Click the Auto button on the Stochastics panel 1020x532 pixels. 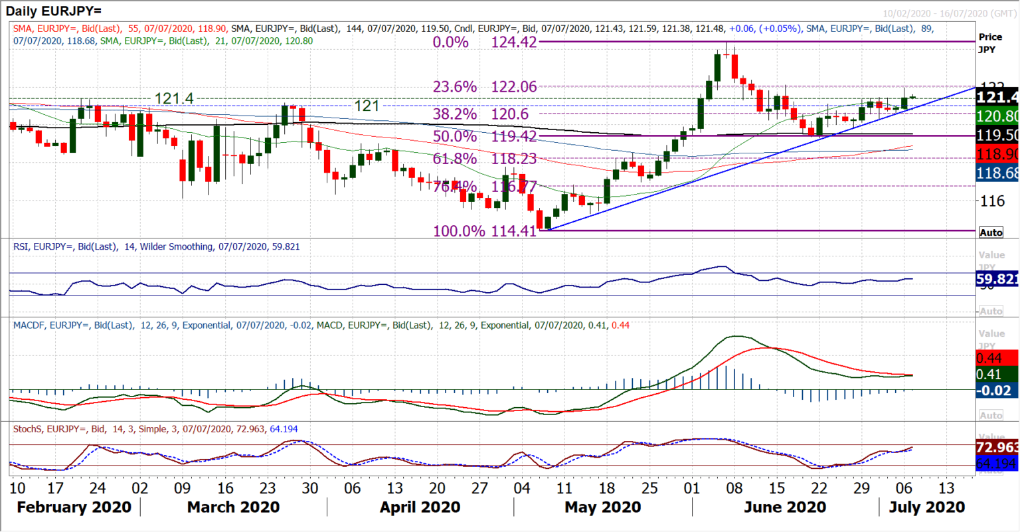click(x=991, y=472)
